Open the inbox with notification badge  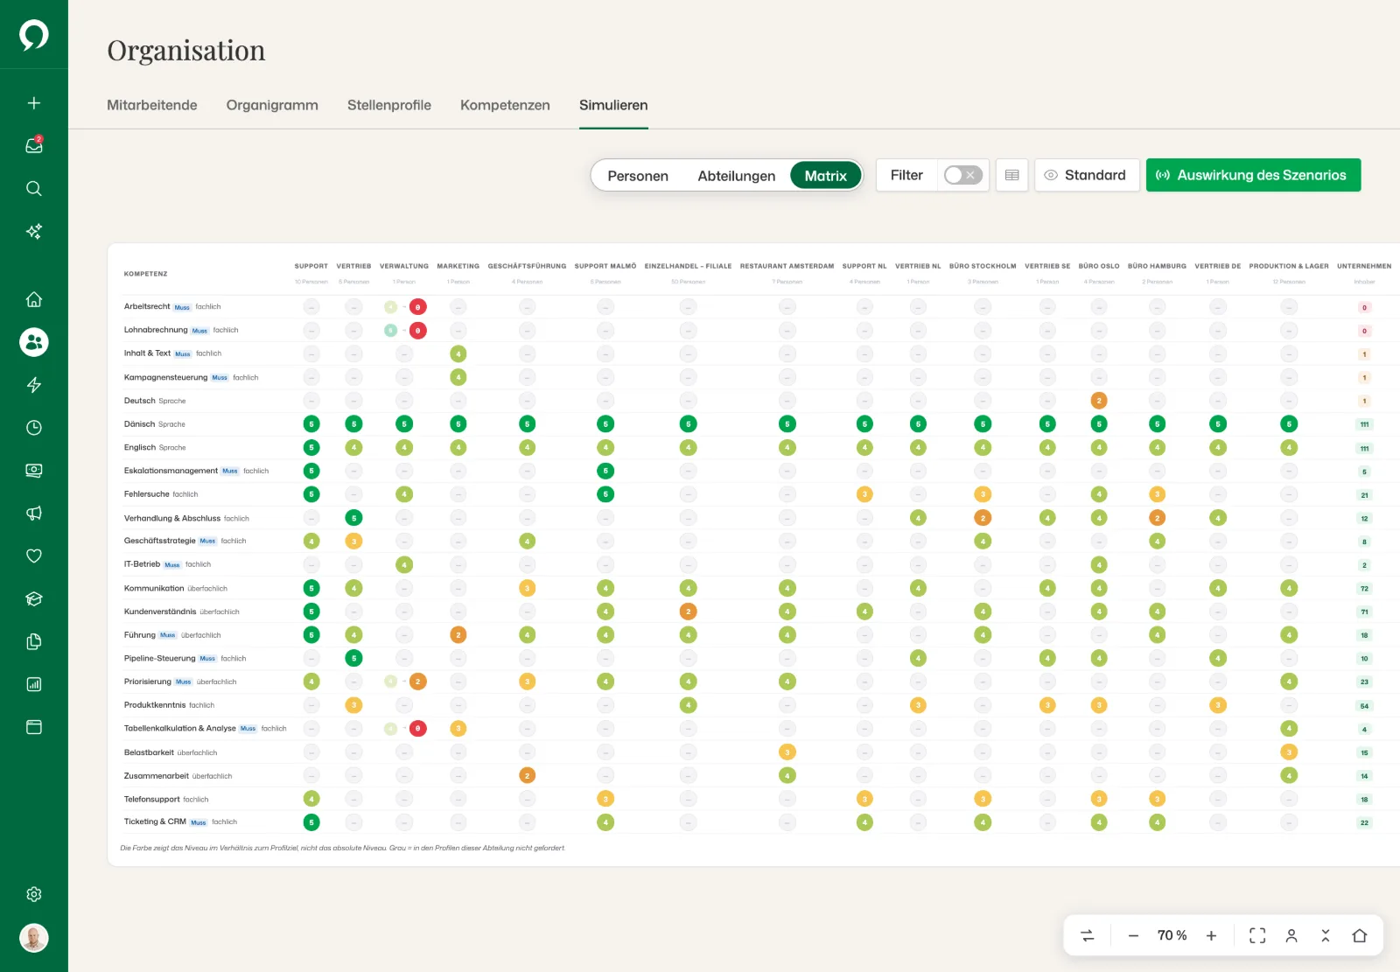tap(34, 145)
